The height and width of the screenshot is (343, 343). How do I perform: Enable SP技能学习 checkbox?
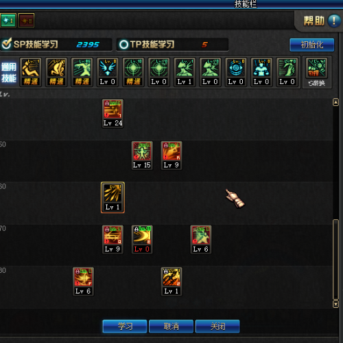pos(6,43)
